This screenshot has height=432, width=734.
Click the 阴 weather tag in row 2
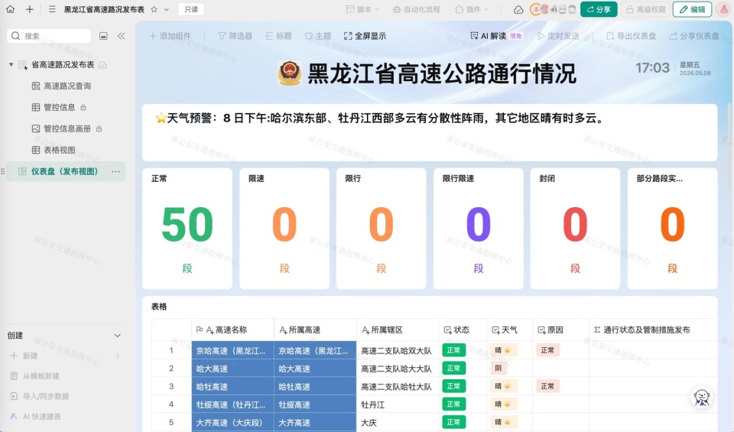click(498, 369)
